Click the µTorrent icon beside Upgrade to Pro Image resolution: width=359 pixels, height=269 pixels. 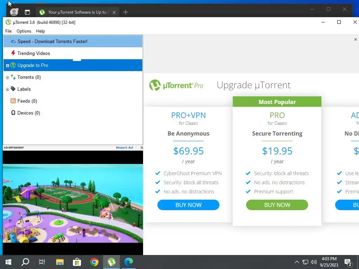click(13, 65)
